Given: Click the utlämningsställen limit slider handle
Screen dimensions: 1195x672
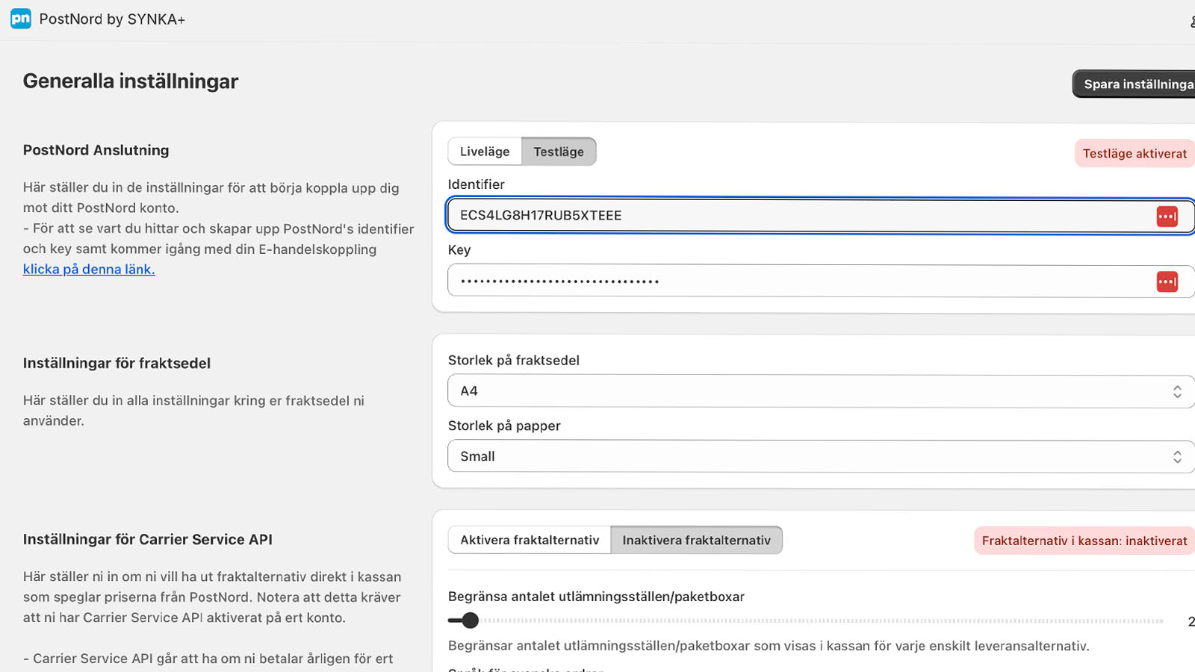Looking at the screenshot, I should point(470,620).
